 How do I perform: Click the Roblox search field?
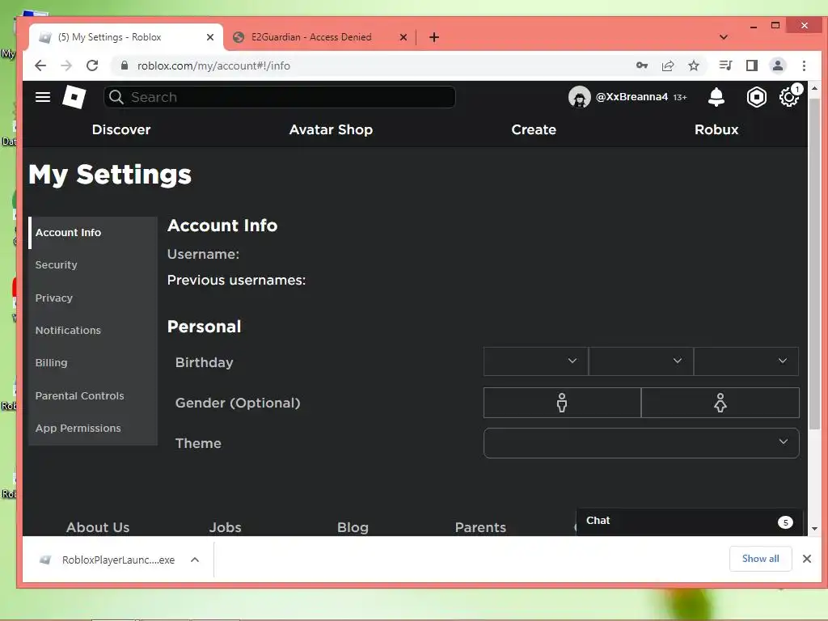click(280, 97)
